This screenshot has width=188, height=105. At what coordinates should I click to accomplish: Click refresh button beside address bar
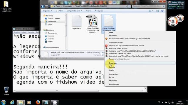tap(129, 6)
